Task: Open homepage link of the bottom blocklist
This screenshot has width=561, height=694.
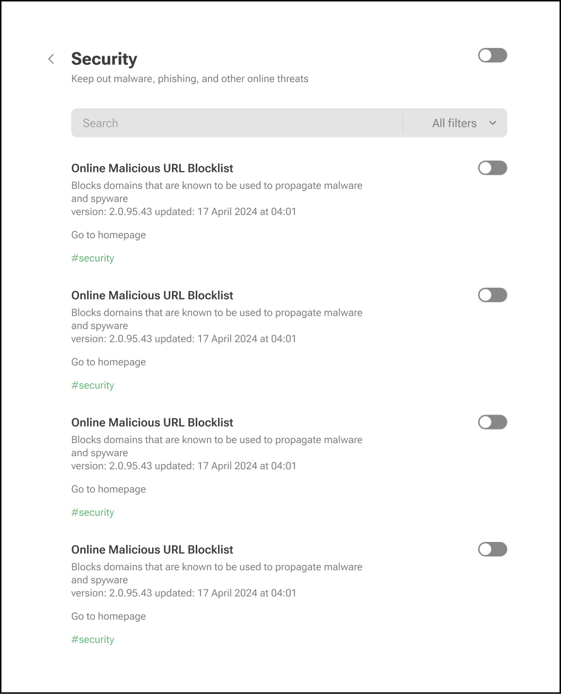Action: pos(108,616)
